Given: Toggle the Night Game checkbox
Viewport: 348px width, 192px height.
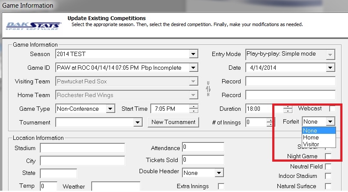Looking at the screenshot, I should point(328,157).
